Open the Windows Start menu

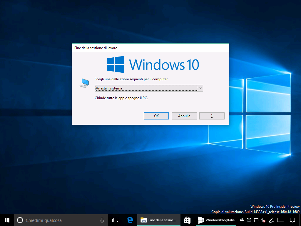[x=7, y=220]
